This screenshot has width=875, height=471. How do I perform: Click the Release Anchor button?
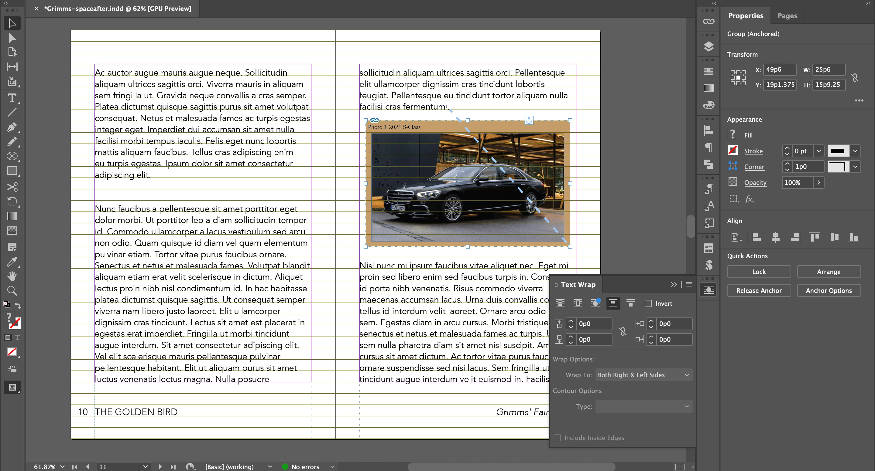pos(759,290)
